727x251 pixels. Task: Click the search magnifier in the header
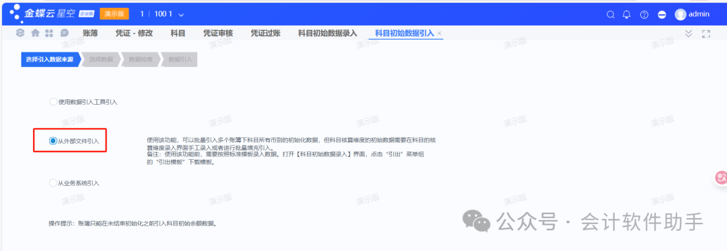(x=611, y=14)
